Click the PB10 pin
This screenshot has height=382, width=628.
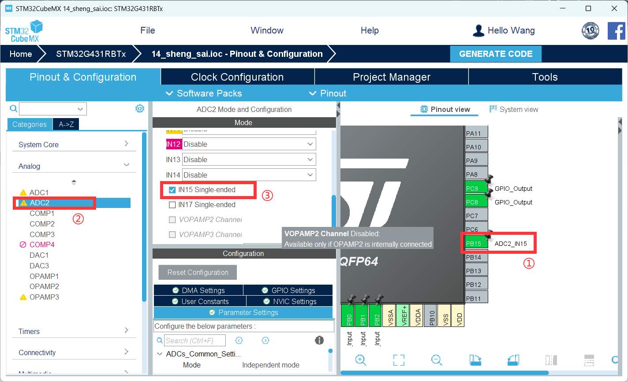pyautogui.click(x=431, y=315)
